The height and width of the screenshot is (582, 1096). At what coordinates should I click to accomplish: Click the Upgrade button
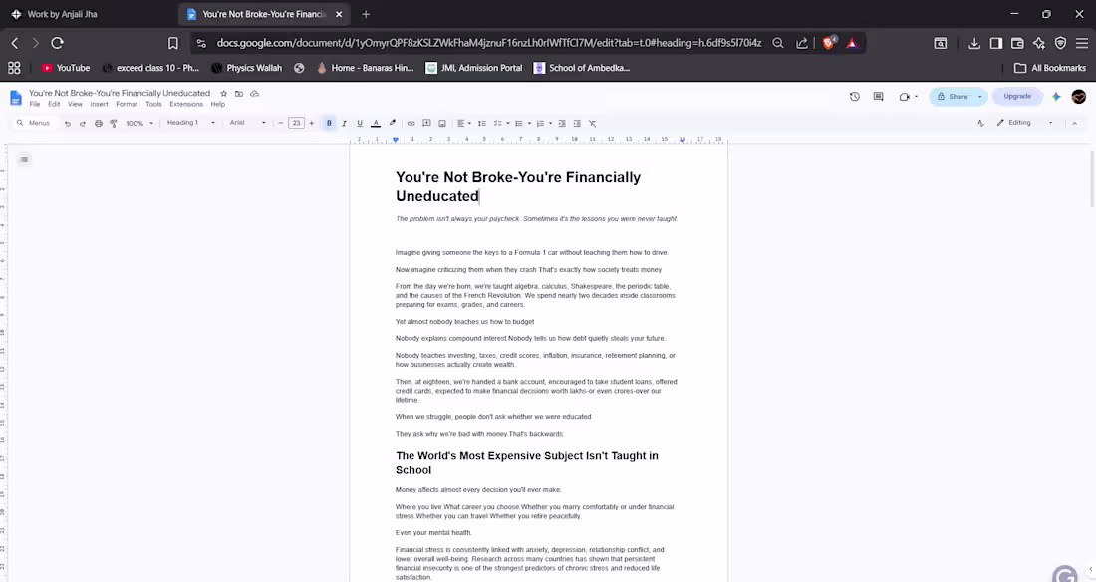pyautogui.click(x=1017, y=97)
